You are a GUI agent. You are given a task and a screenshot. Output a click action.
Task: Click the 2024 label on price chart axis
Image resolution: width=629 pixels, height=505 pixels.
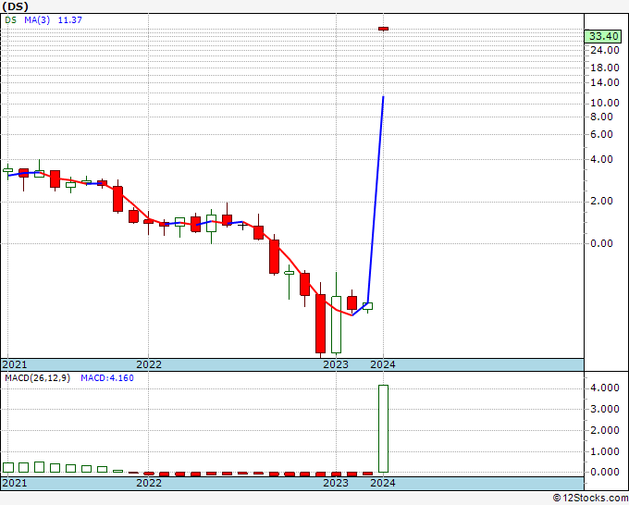tap(383, 364)
